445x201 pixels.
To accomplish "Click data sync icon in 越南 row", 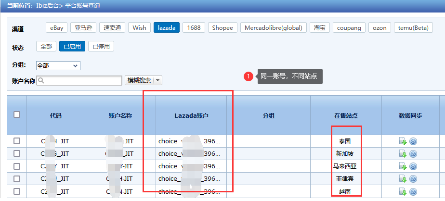I will pos(403,192).
